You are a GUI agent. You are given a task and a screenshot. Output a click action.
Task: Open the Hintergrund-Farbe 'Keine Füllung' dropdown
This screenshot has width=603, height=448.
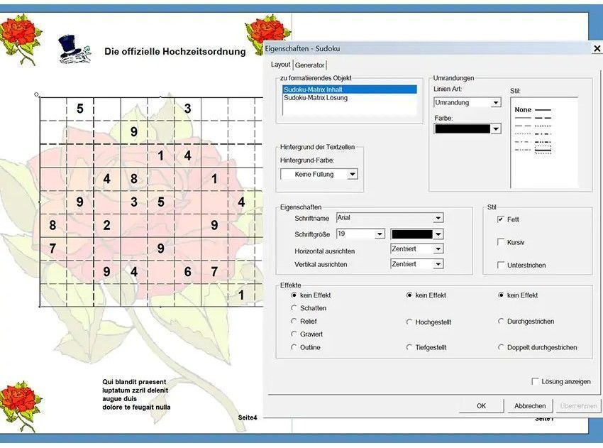coord(353,174)
